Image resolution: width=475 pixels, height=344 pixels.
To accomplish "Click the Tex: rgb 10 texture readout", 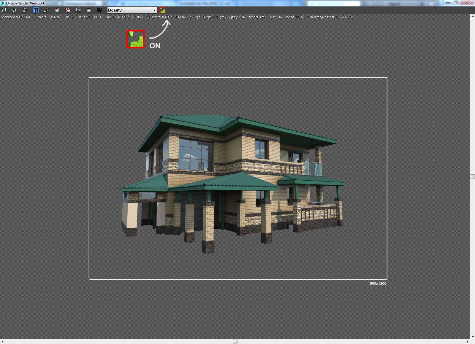I will click(216, 17).
